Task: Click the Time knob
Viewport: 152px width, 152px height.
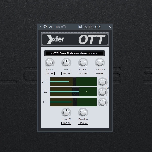Action: tap(66, 63)
